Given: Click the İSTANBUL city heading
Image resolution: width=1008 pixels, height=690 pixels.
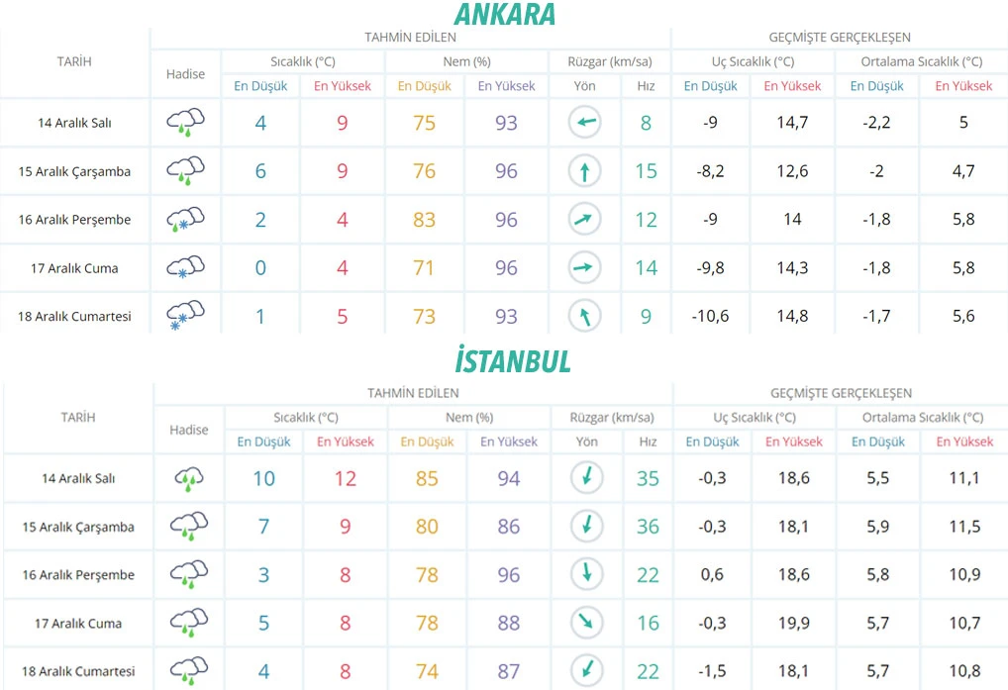Looking at the screenshot, I should point(504,360).
